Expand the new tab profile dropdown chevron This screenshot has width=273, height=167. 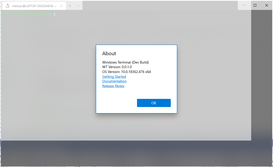78,6
